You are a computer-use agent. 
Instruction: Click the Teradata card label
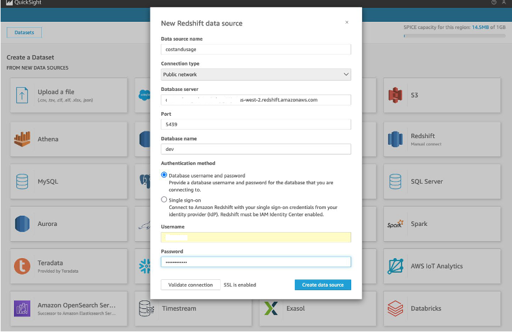(50, 263)
